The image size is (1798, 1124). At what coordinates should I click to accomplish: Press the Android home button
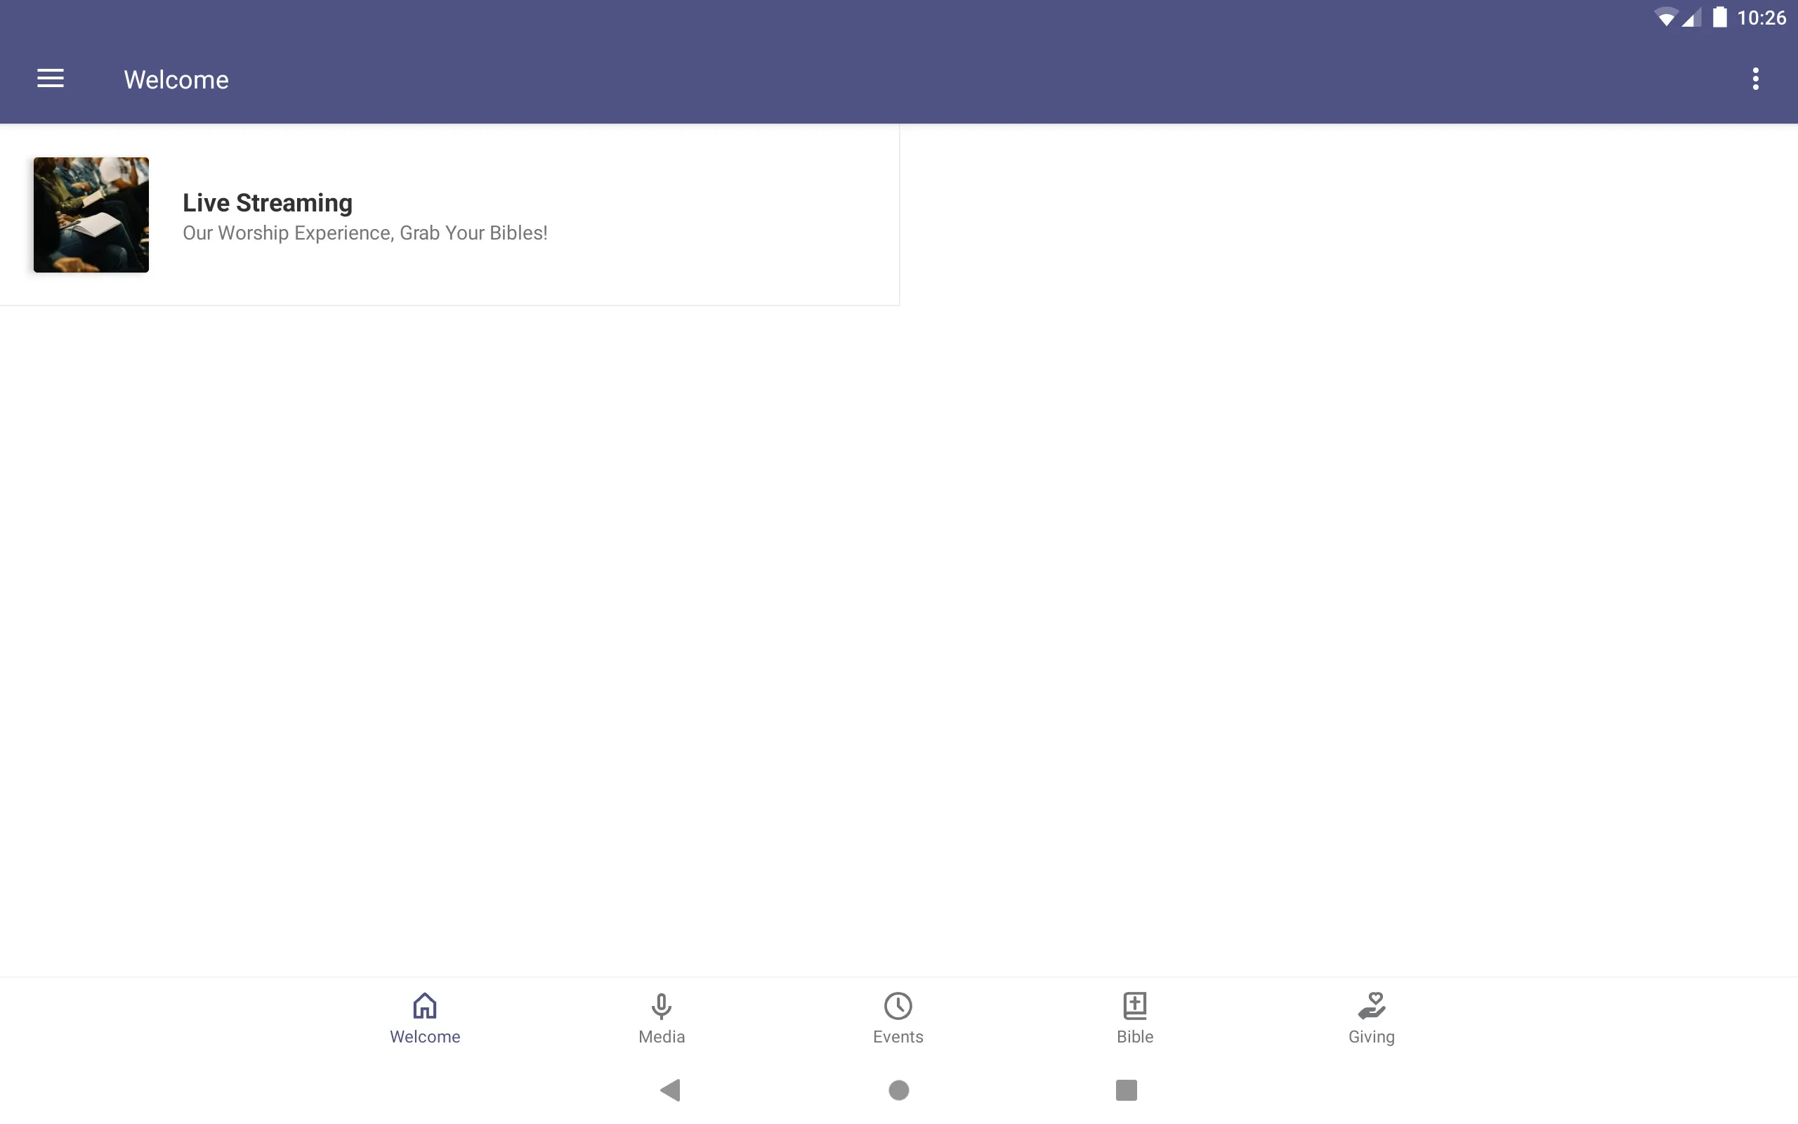point(898,1089)
